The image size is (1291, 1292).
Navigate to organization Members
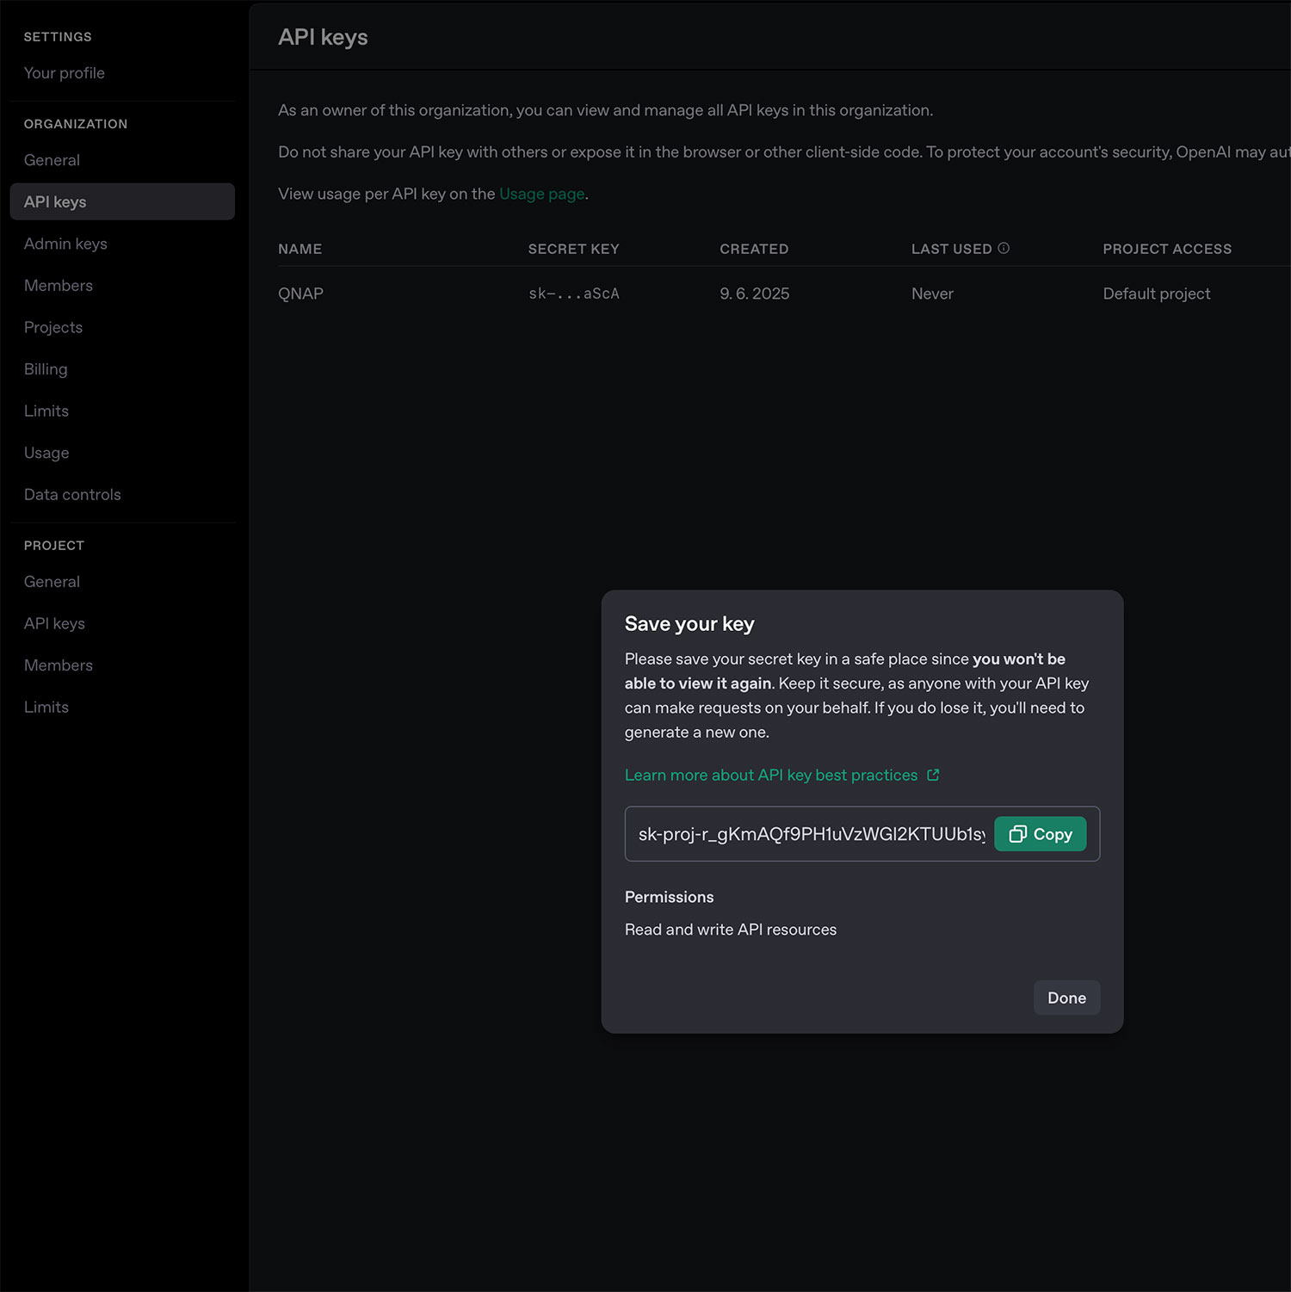click(59, 286)
